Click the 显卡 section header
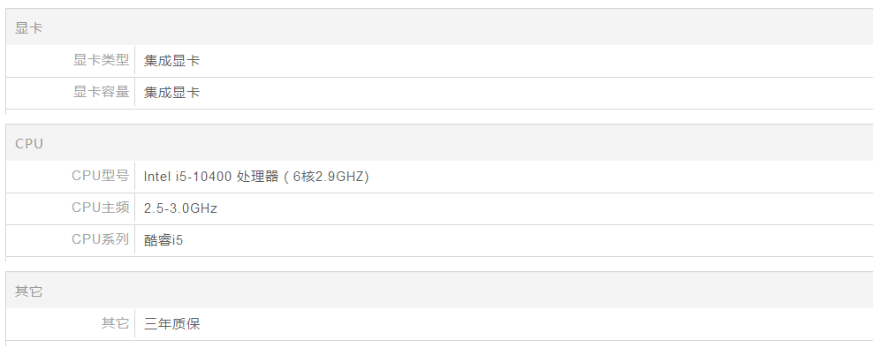The height and width of the screenshot is (363, 882). [28, 28]
